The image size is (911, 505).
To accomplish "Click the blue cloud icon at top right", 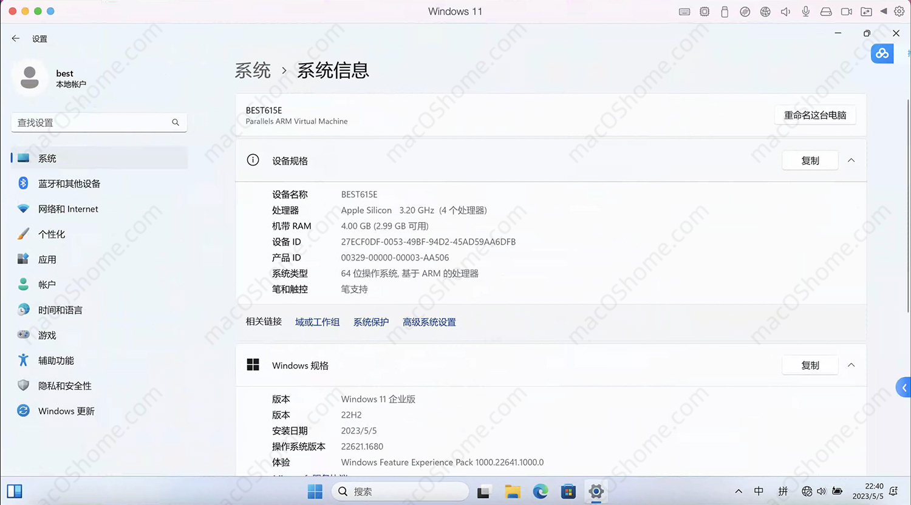I will 882,53.
